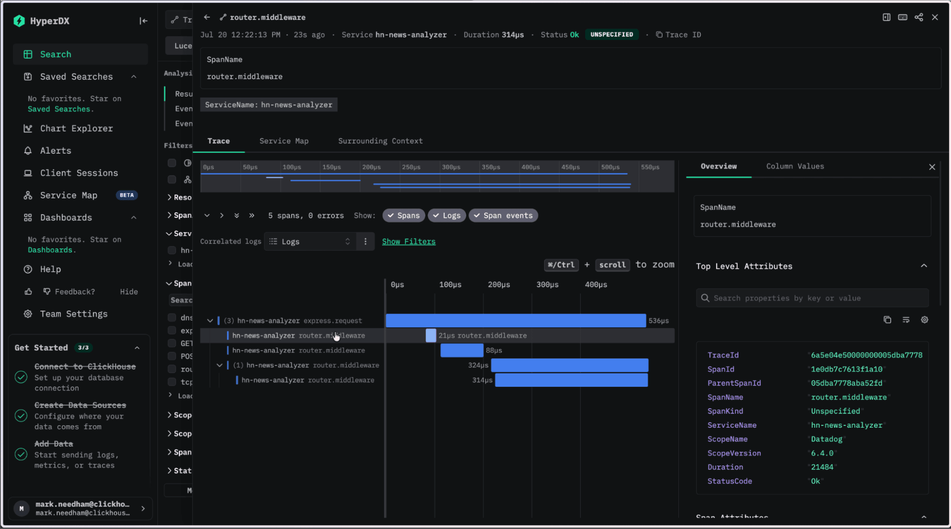Collapse the Get Started checklist
The width and height of the screenshot is (951, 529).
point(137,348)
